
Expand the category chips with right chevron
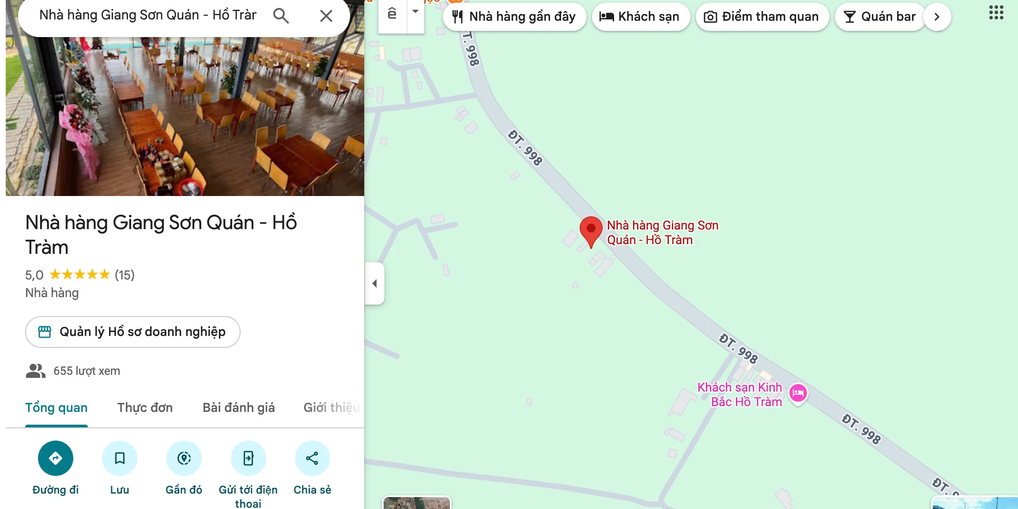[937, 17]
